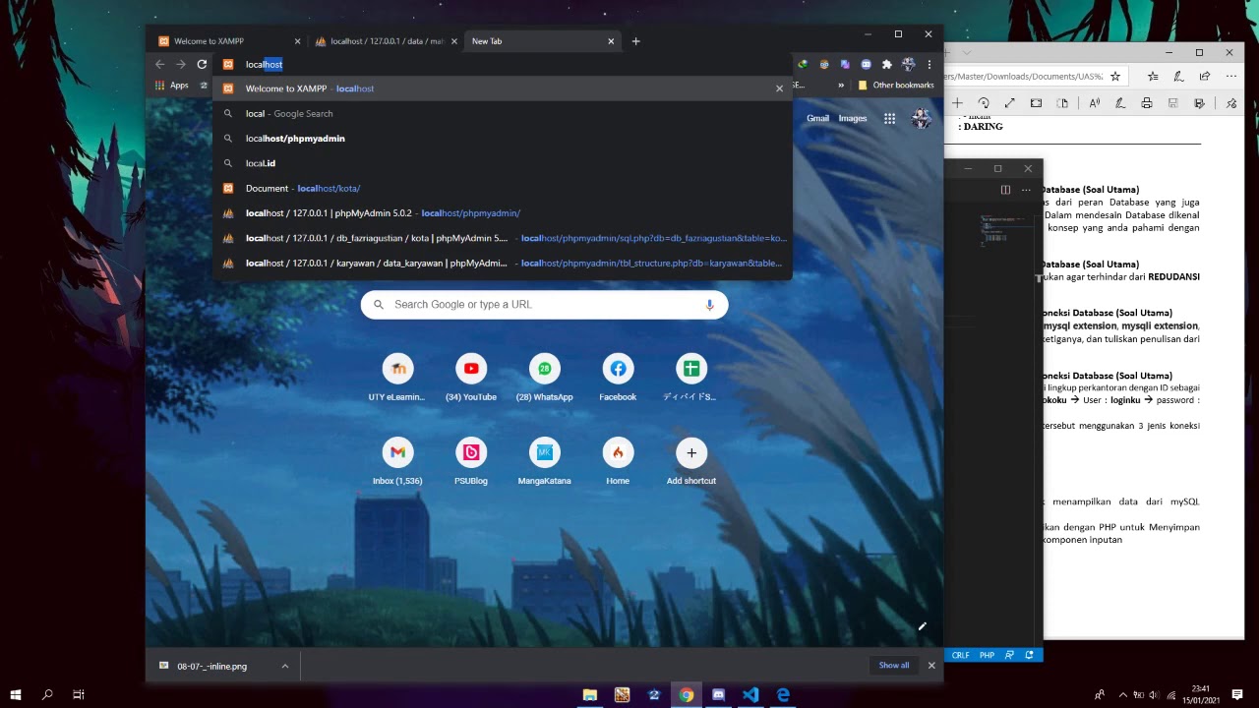Select localhost/phpmyadmin suggestion
This screenshot has width=1259, height=708.
click(502, 139)
